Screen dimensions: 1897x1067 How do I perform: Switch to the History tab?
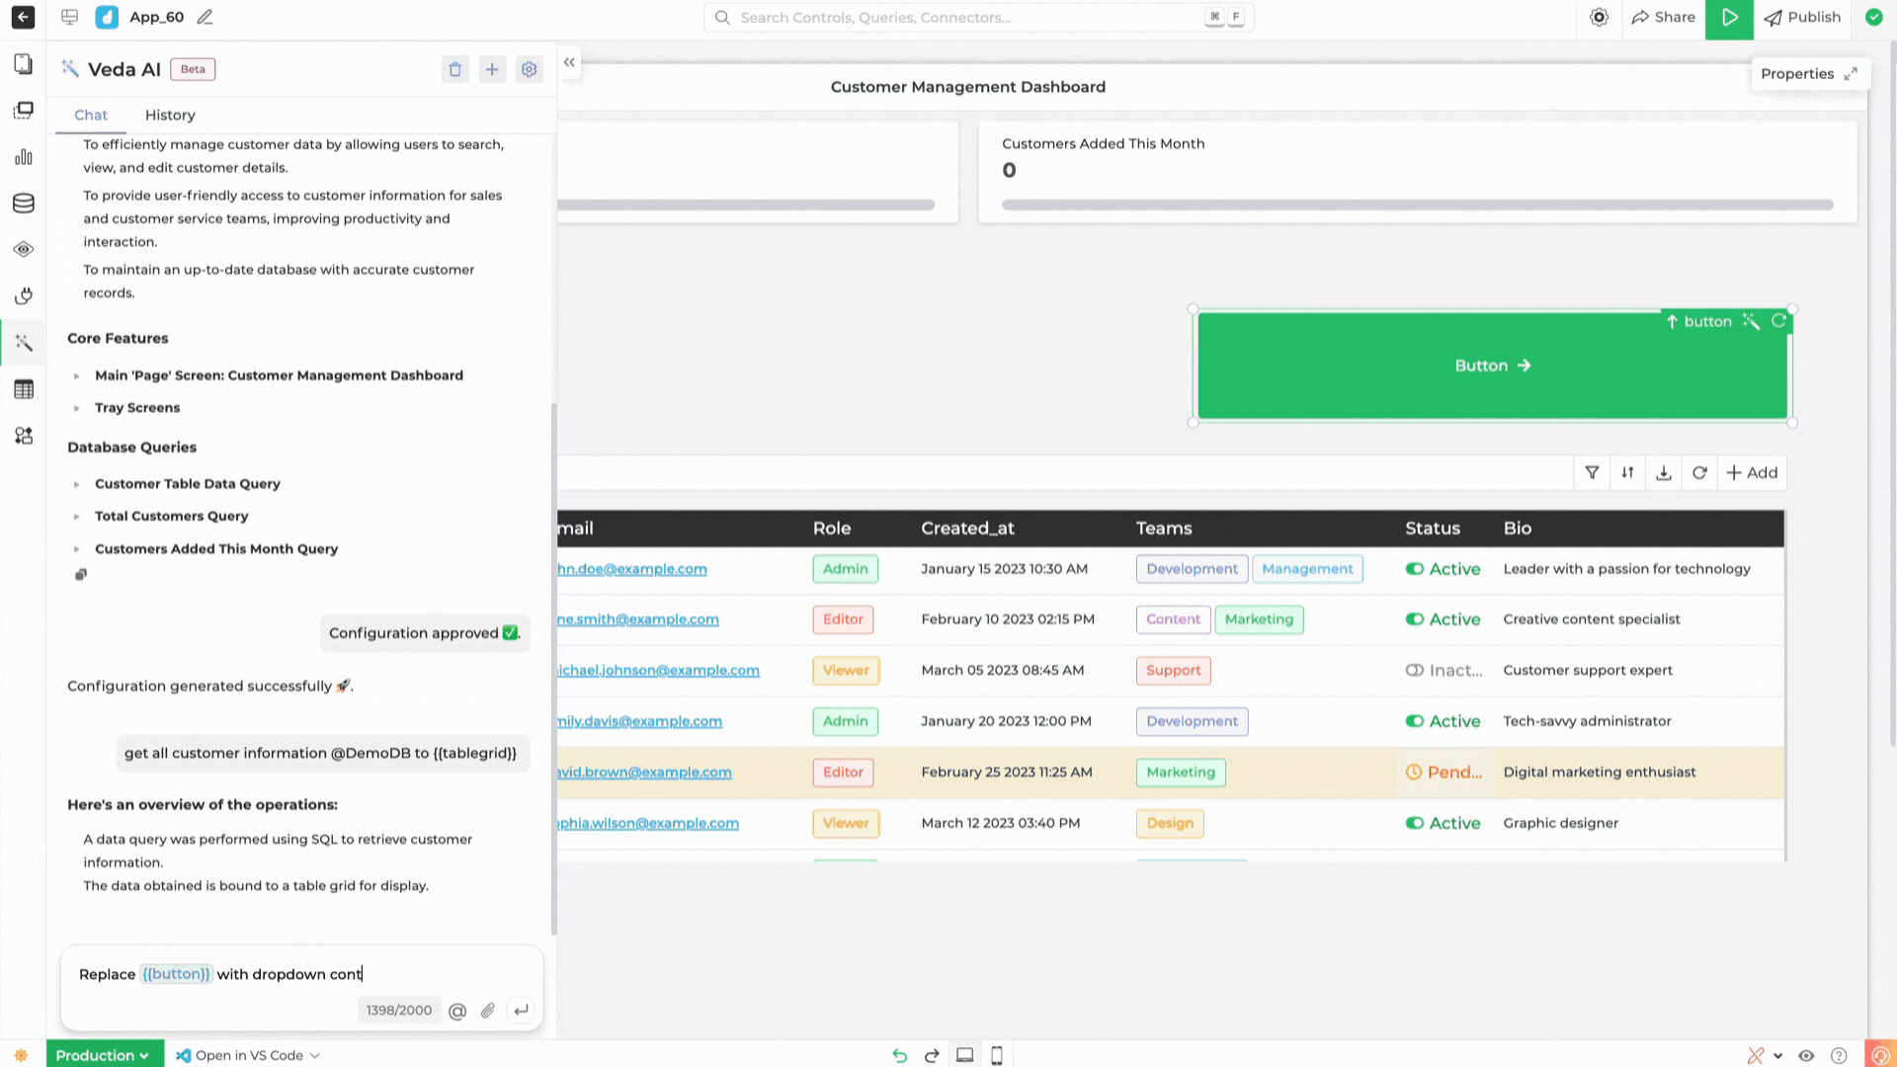[170, 116]
